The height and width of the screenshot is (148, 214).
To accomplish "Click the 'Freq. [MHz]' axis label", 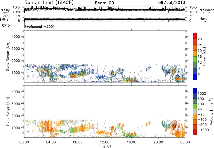I will [5, 18].
